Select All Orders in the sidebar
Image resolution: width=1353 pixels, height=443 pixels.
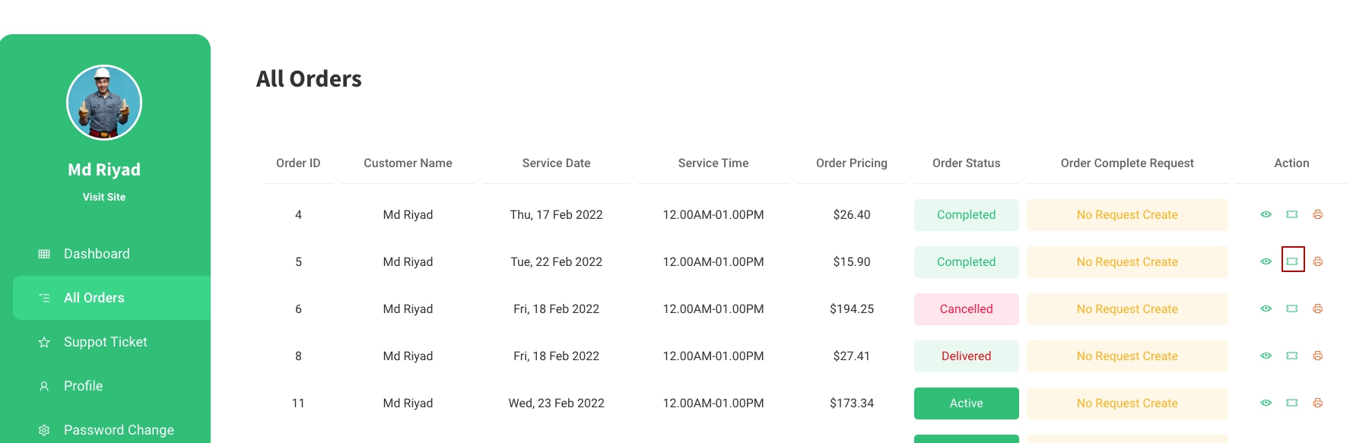click(x=94, y=298)
